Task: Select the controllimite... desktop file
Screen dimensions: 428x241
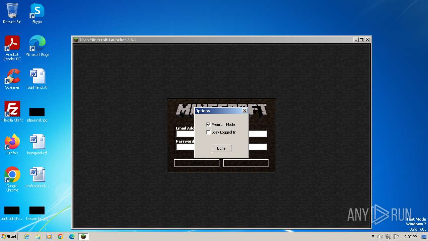Action: point(12,213)
